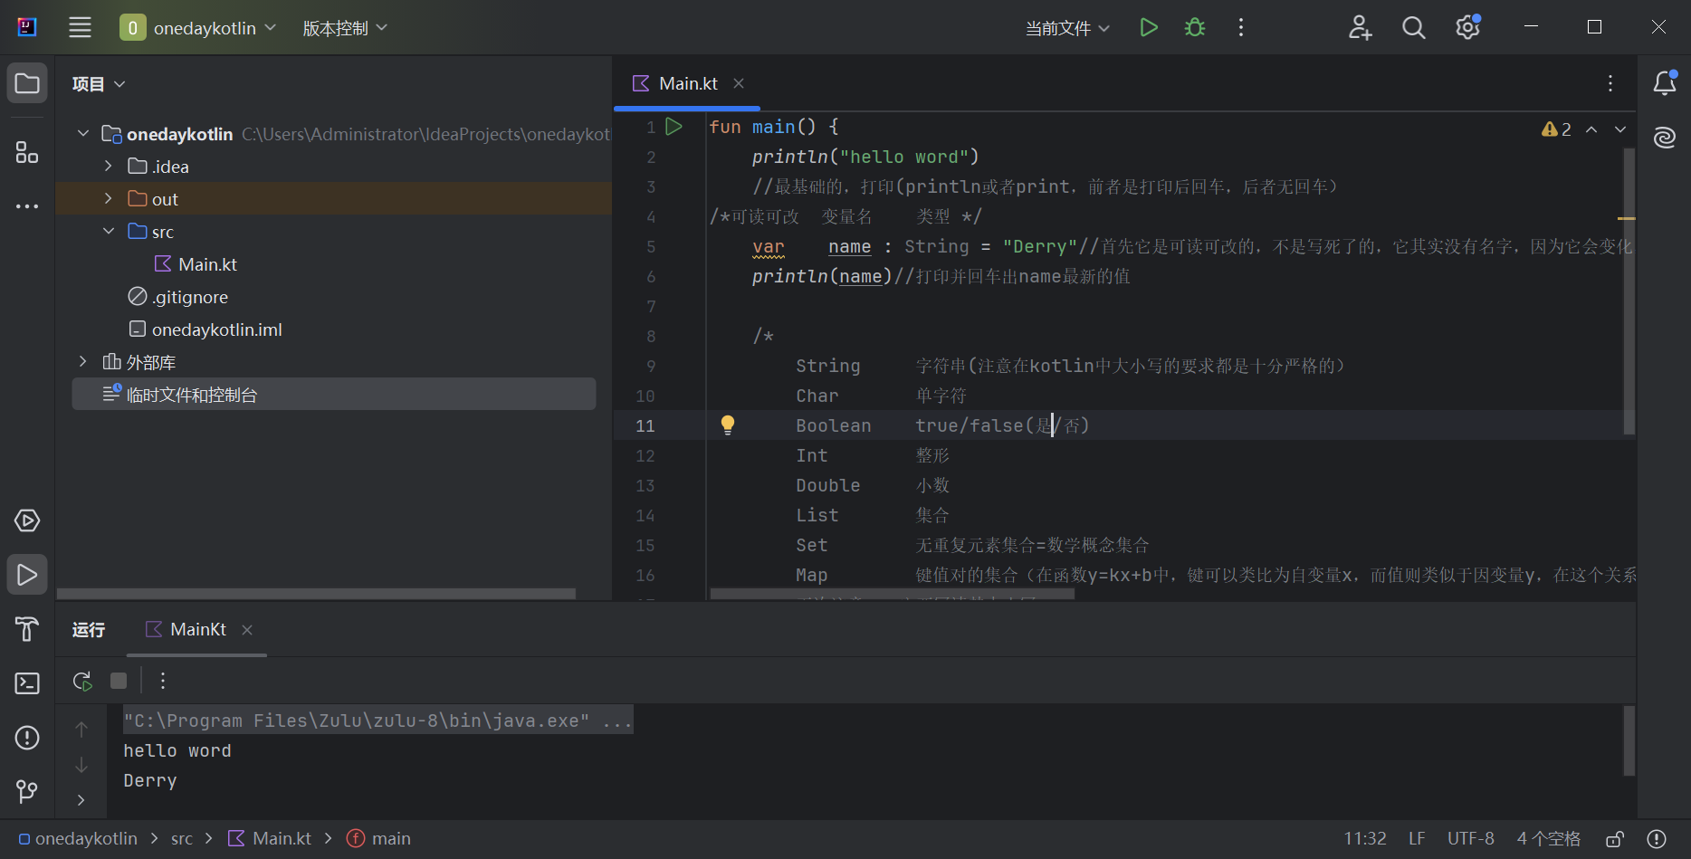1691x859 pixels.
Task: Collapse the src folder
Action: 109,232
